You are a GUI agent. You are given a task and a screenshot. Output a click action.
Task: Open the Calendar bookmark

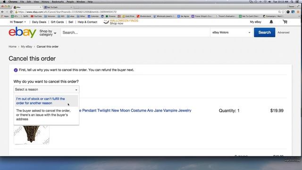[x=93, y=16]
